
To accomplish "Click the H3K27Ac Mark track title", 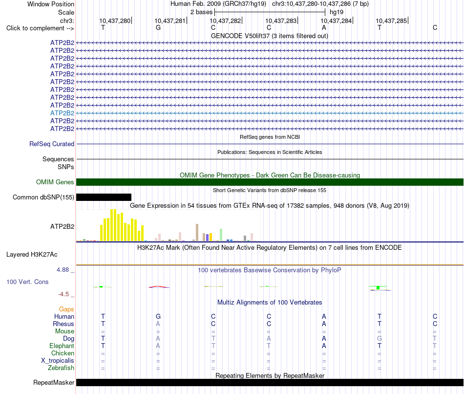I will pos(270,248).
